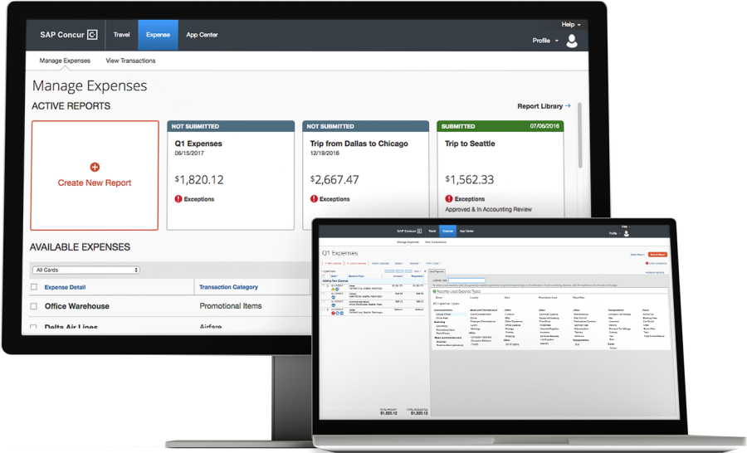Open the Travel tab on the monitor
Image resolution: width=747 pixels, height=453 pixels.
[121, 35]
